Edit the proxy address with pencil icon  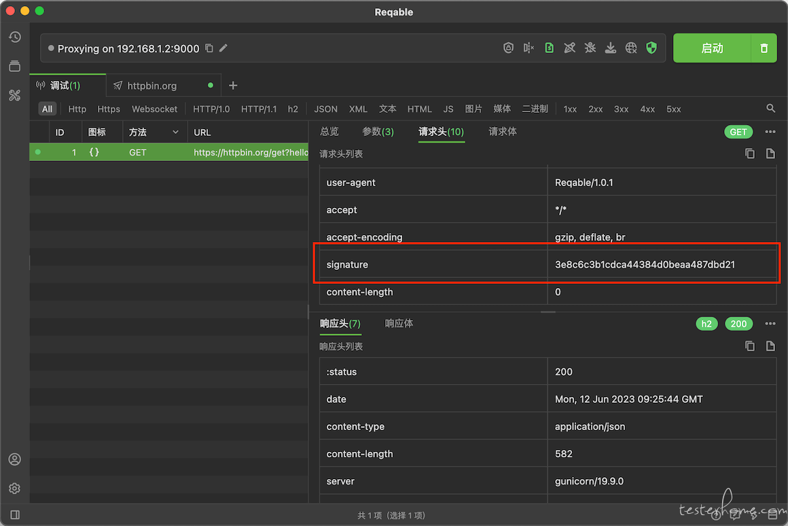(x=223, y=48)
